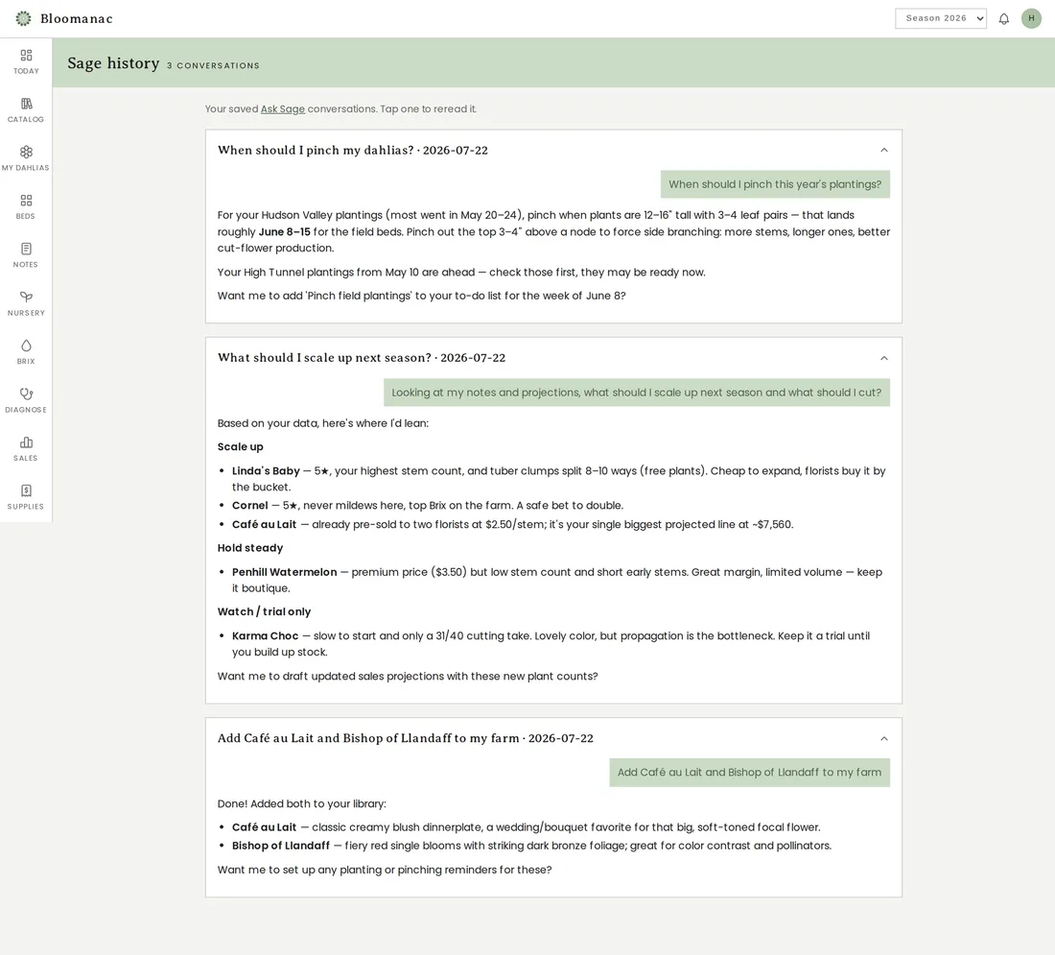Click 'Based on your data, here's where I'd lean:'
The width and height of the screenshot is (1055, 955).
(x=323, y=423)
